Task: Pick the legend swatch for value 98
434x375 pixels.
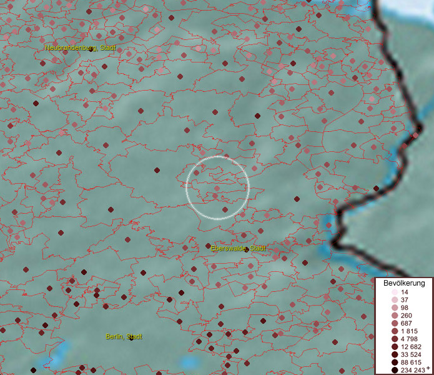Action: click(395, 307)
